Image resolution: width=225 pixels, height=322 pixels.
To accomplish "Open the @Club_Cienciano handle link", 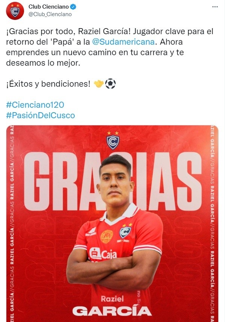I will pyautogui.click(x=50, y=14).
